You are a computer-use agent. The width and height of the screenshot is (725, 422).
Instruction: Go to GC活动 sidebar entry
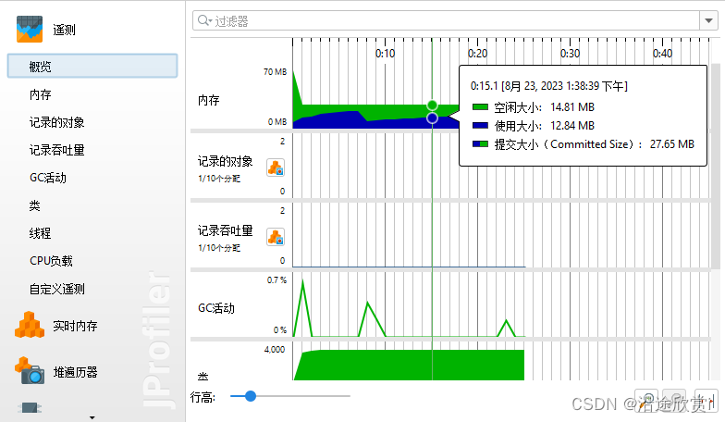[x=48, y=178]
